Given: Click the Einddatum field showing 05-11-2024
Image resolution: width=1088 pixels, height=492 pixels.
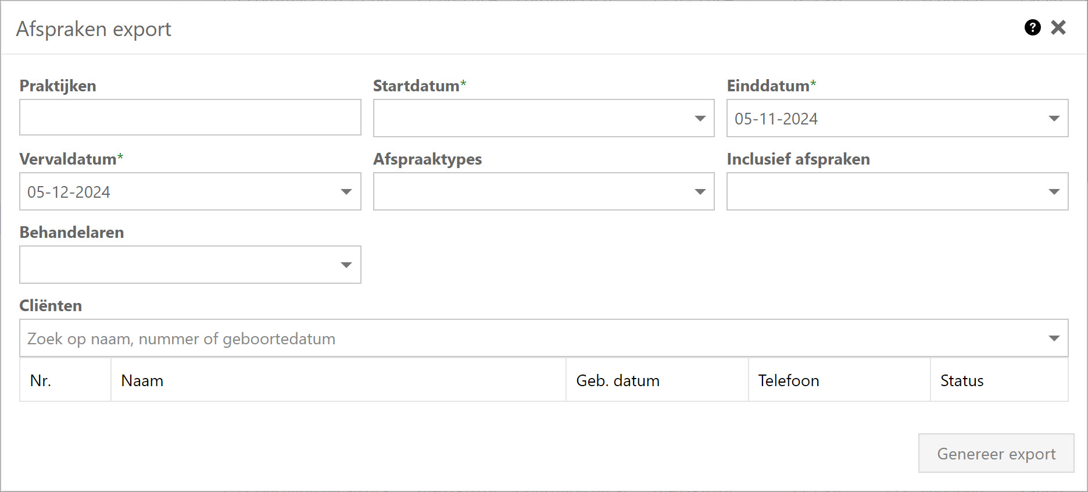Looking at the screenshot, I should [872, 119].
